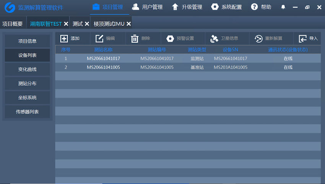Open the 项目信息 sidebar section

28,41
